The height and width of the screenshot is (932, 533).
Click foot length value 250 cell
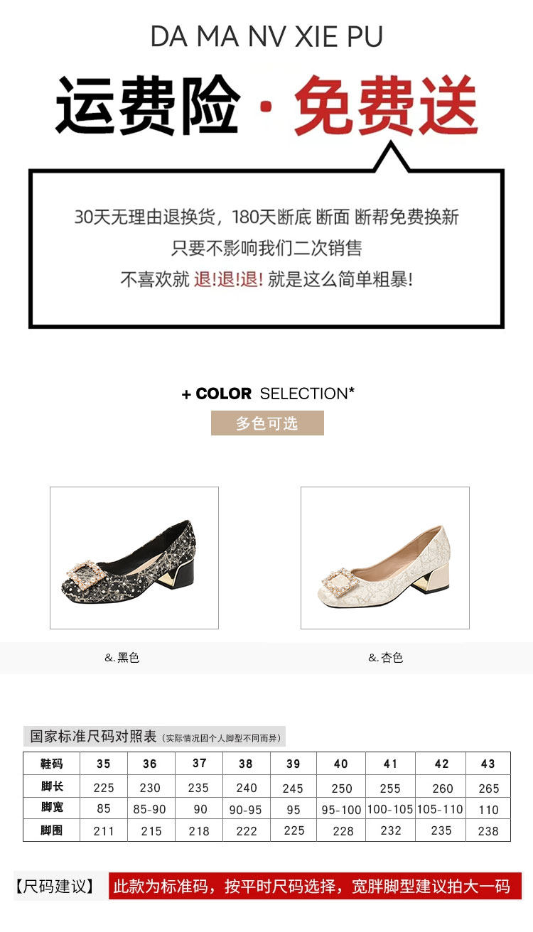pos(342,787)
